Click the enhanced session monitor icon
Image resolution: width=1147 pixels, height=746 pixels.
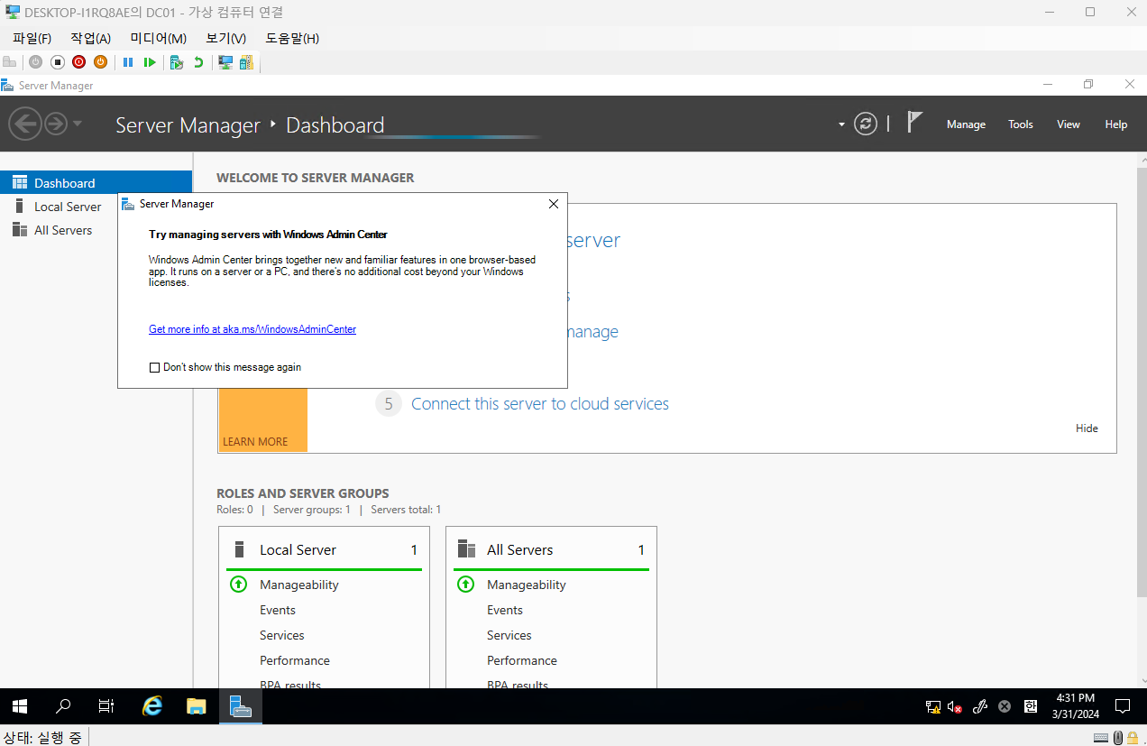[225, 62]
